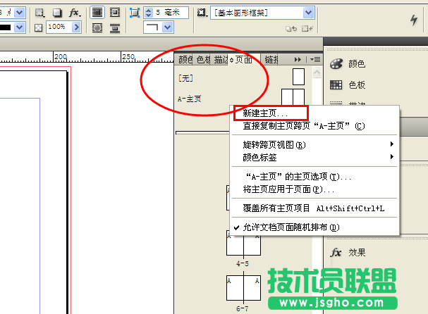This screenshot has width=428, height=314.
Task: Open the [基本图形框架] object style dropdown
Action: (308, 13)
